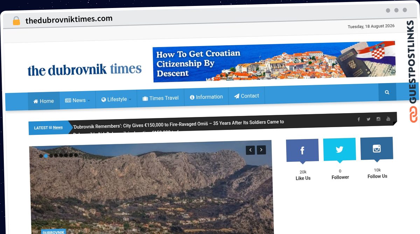Click the large Instagram Follow Us tile

(377, 148)
